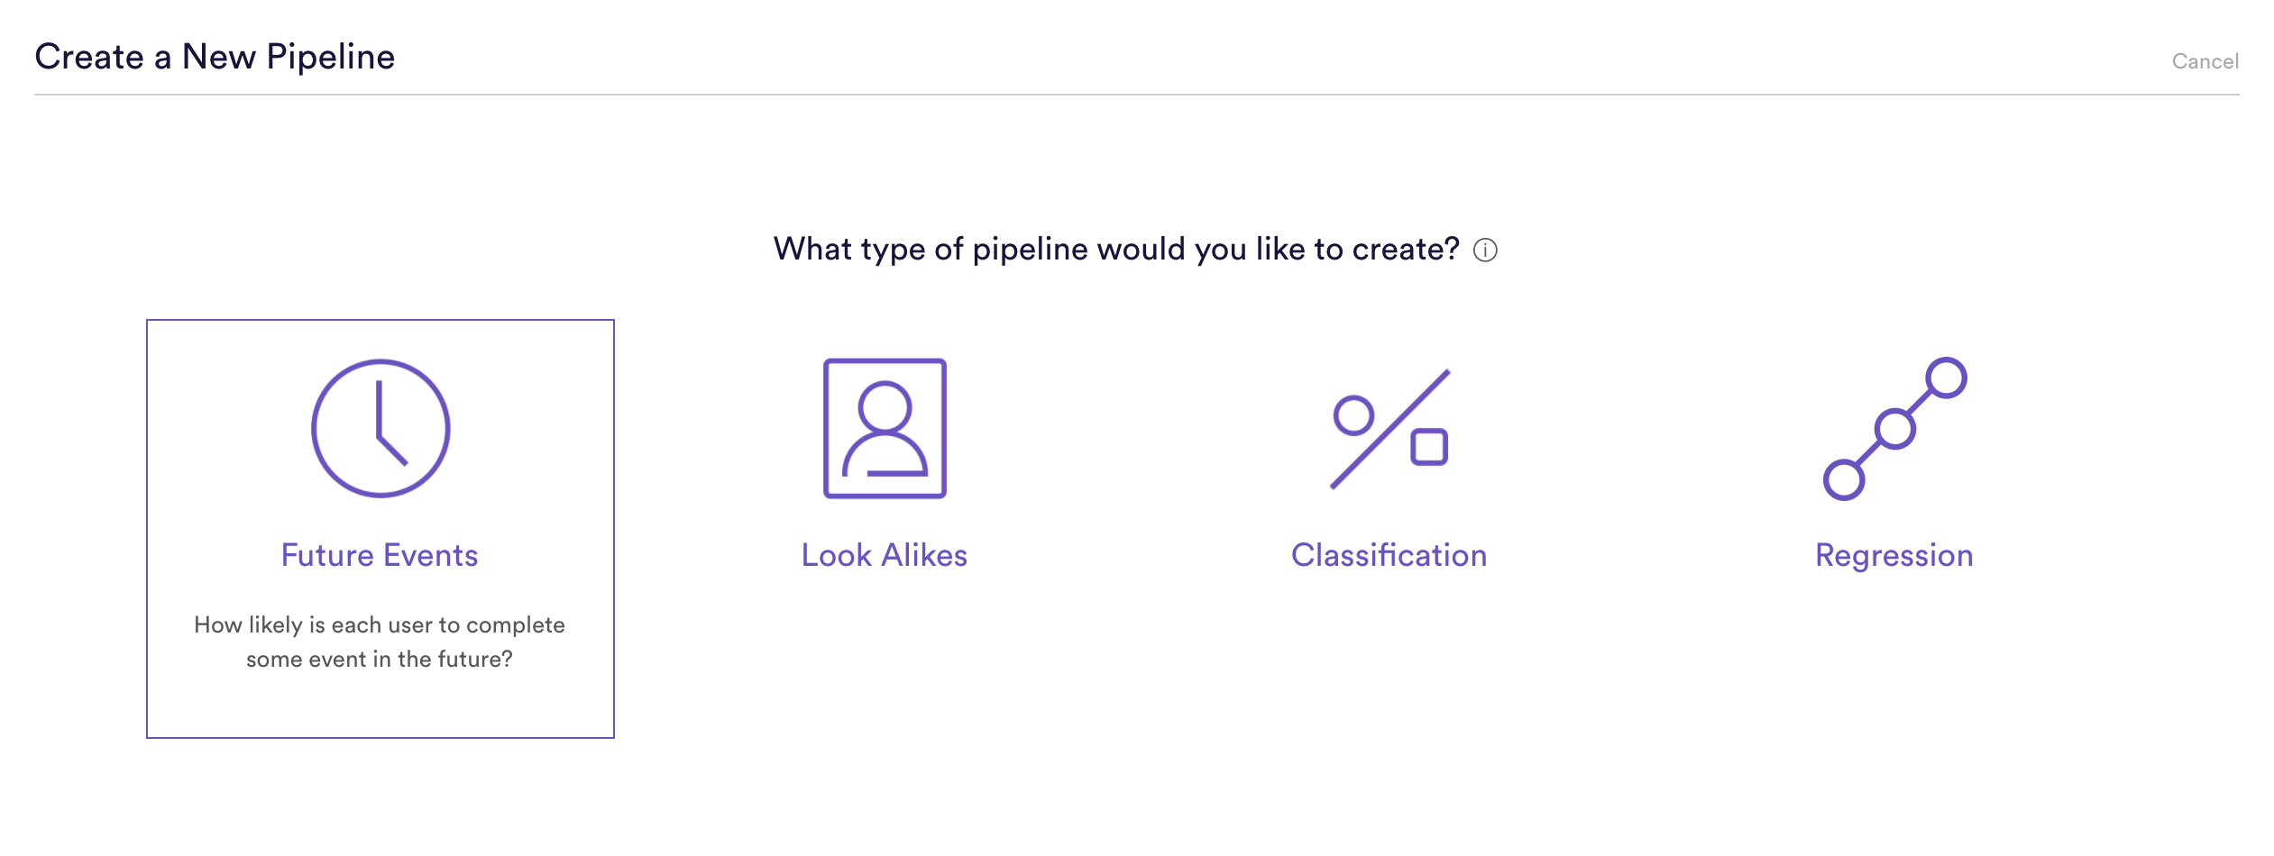
Task: Click the middle node of Regression icon
Action: click(1894, 429)
